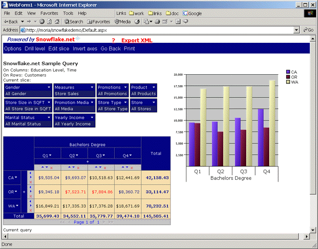Click the Export XML link
This screenshot has width=318, height=249.
pos(137,40)
